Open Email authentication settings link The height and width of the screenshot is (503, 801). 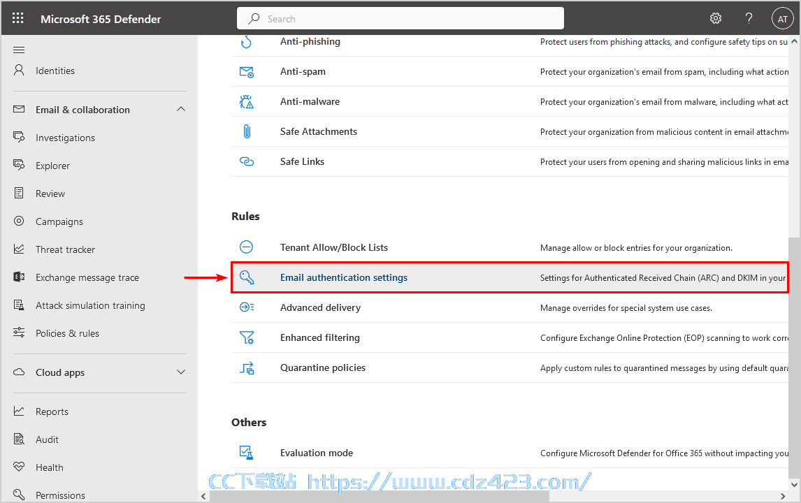coord(344,278)
